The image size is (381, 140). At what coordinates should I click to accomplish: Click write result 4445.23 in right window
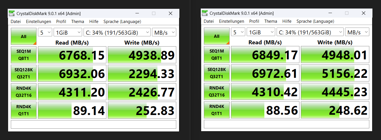tap(335, 91)
